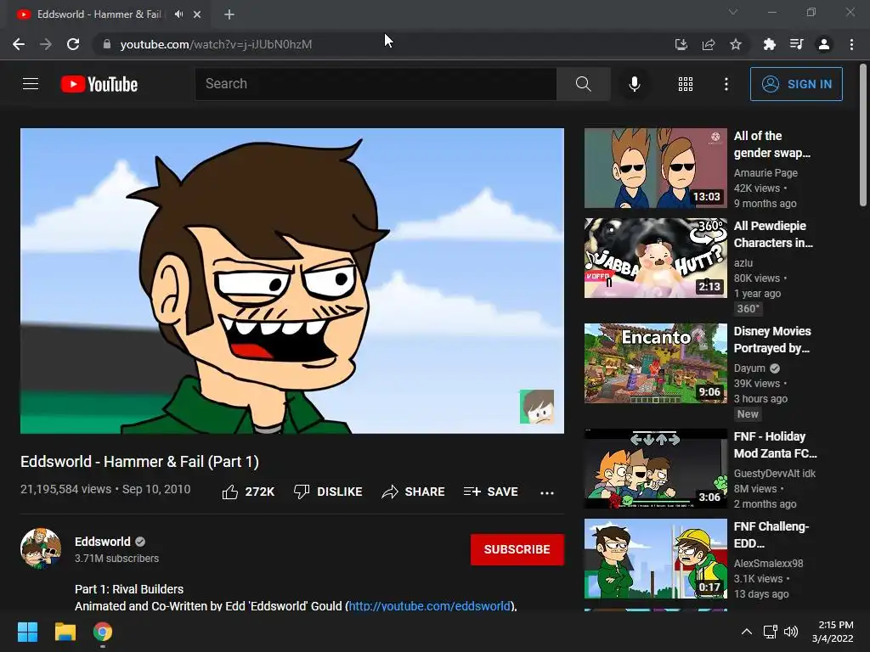Image resolution: width=870 pixels, height=652 pixels.
Task: Open the Eddsworld channel avatar
Action: (41, 548)
